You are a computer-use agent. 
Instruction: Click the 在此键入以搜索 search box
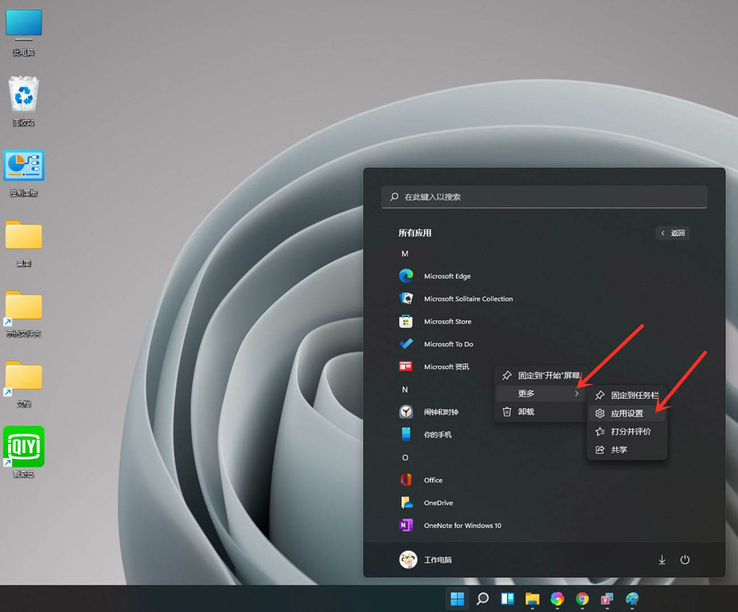click(x=544, y=197)
